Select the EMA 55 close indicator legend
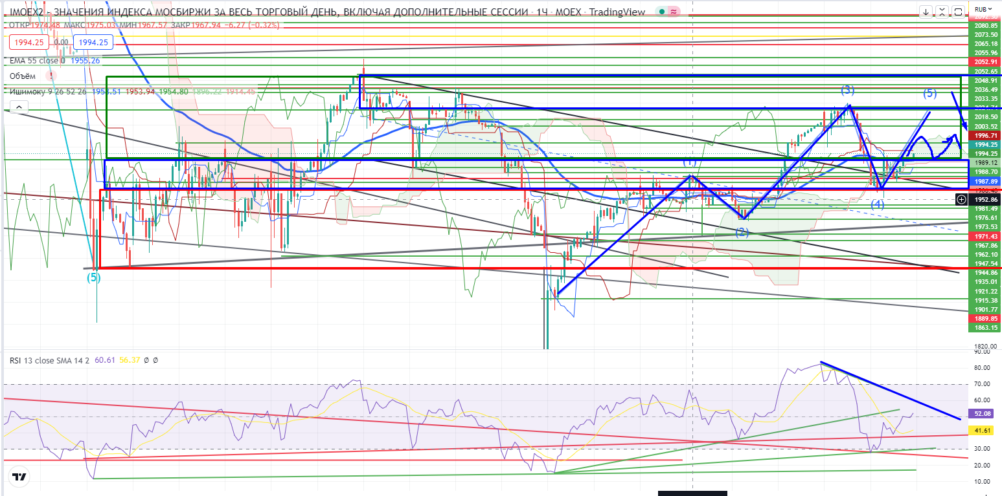The width and height of the screenshot is (1002, 496). pyautogui.click(x=36, y=60)
